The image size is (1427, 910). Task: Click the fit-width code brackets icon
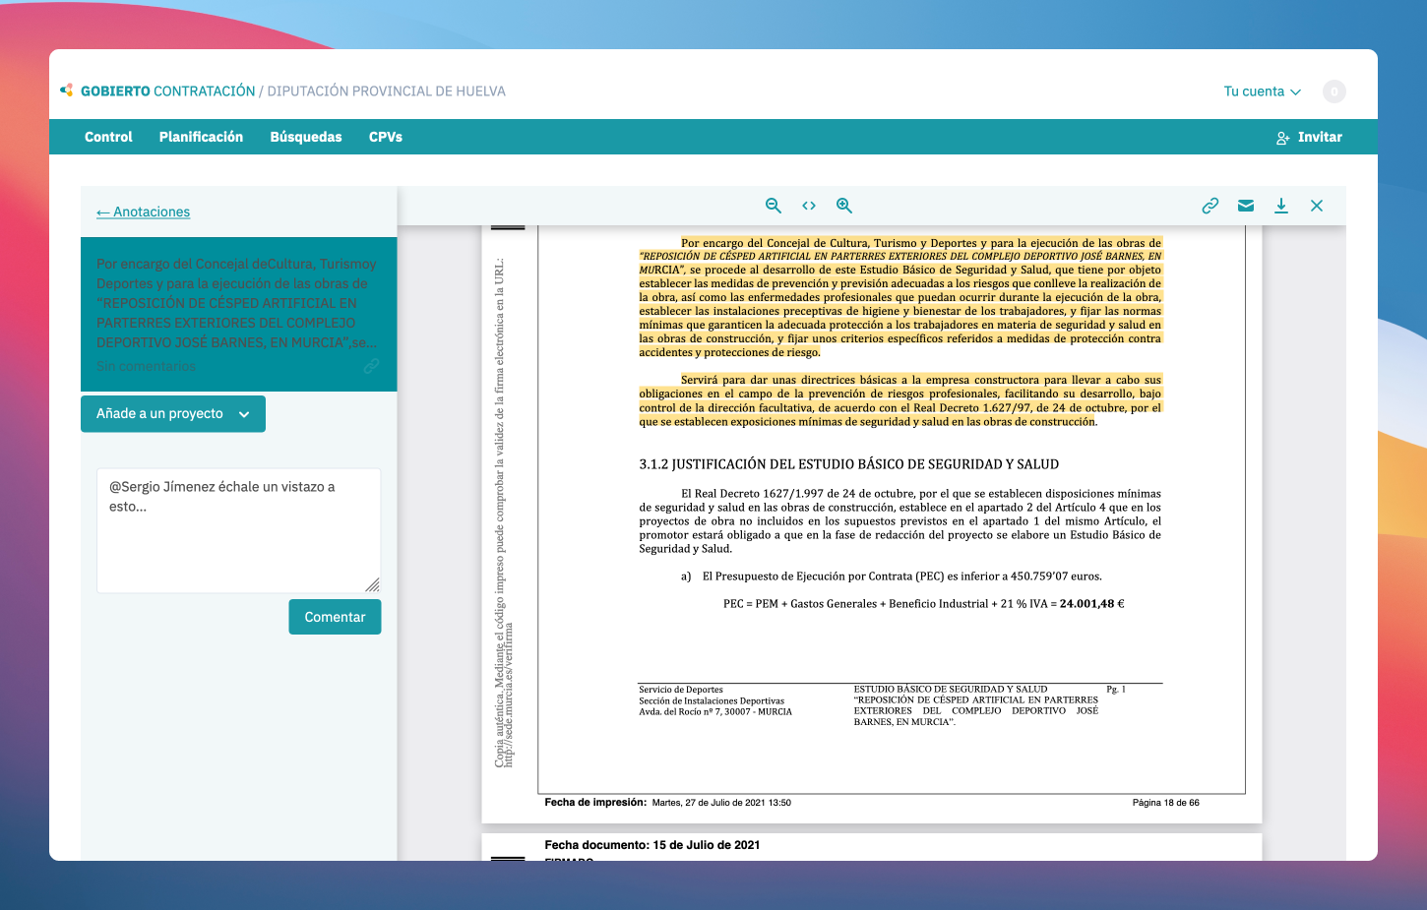pyautogui.click(x=809, y=206)
